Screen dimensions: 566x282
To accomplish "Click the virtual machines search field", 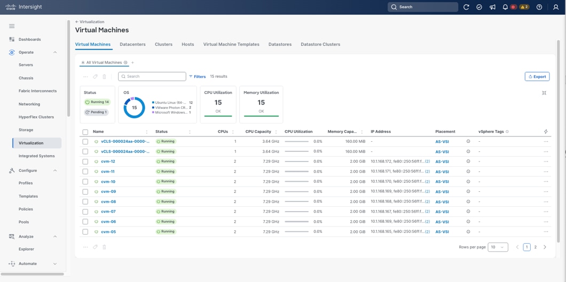I will click(x=152, y=77).
